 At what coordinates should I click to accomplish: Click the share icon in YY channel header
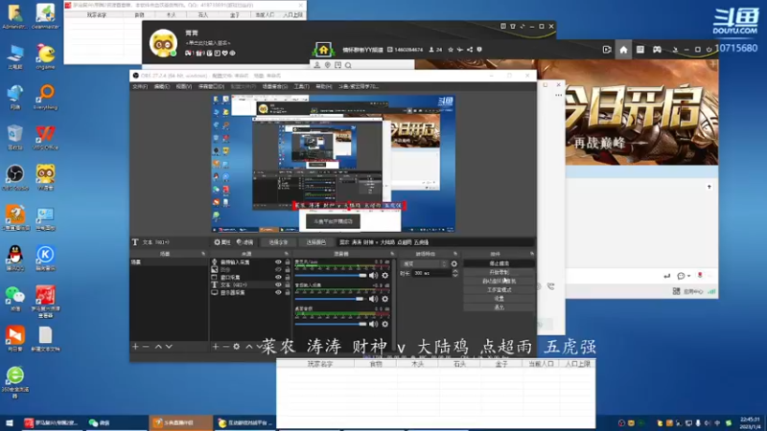coord(470,50)
